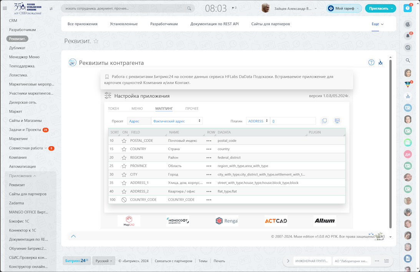
Task: Switch to the ПРОЧЕЕ tab
Action: (192, 108)
